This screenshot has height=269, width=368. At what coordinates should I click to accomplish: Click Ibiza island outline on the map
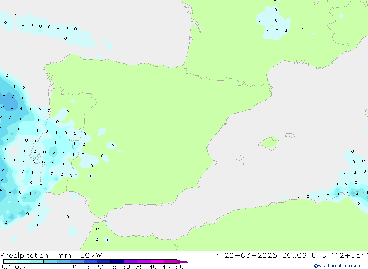(x=240, y=158)
